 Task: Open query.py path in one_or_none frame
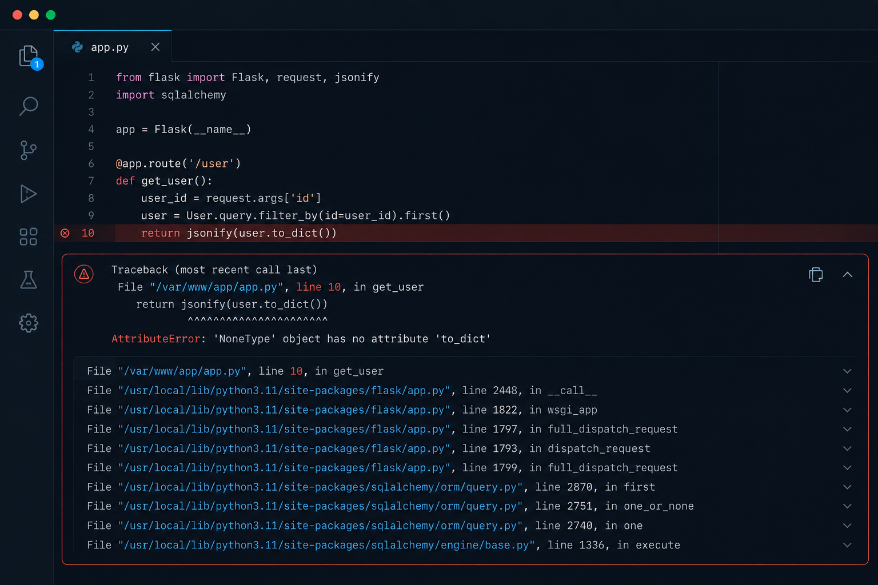[x=321, y=506]
